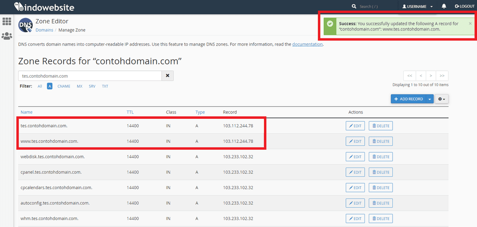The image size is (477, 227).
Task: Sort the table by Type column
Action: coord(200,112)
